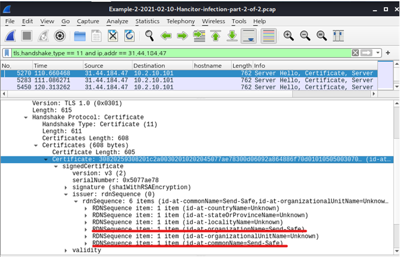This screenshot has width=400, height=257.
Task: Sort by hostname column header
Action: pos(212,65)
